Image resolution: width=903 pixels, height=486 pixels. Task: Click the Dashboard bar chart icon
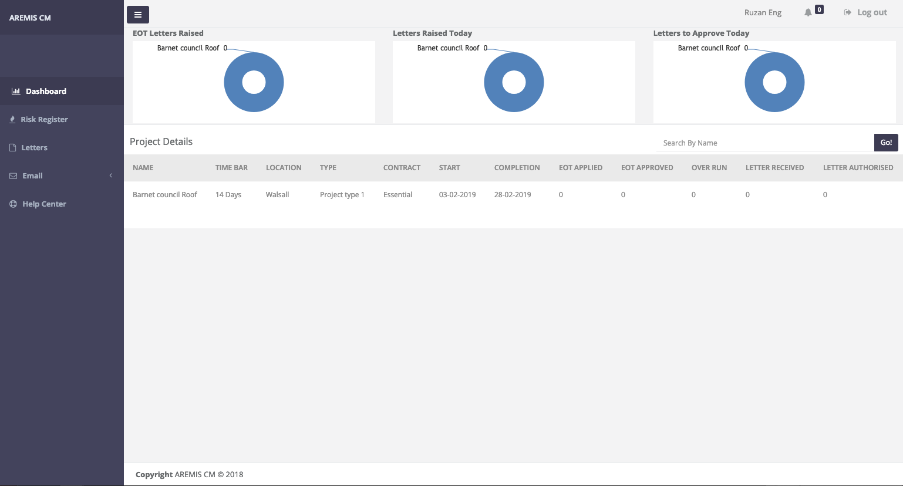point(16,91)
